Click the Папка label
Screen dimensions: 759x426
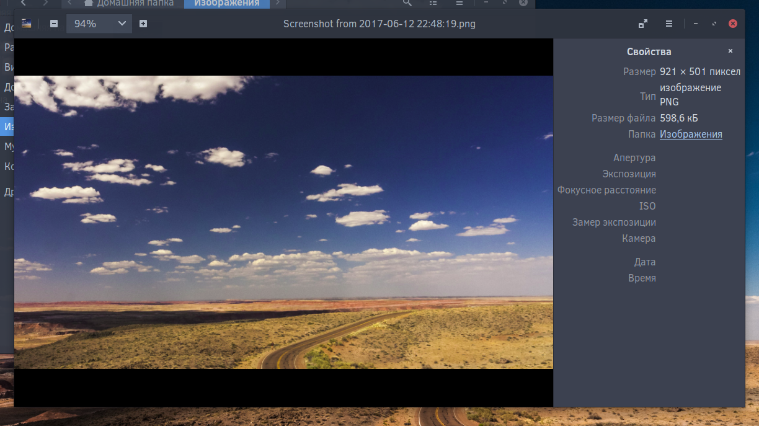[x=642, y=134]
